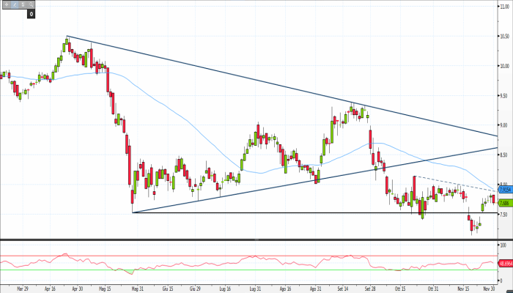This screenshot has width=513, height=293.
Task: Click the green RSI oversold level line
Action: 220,270
